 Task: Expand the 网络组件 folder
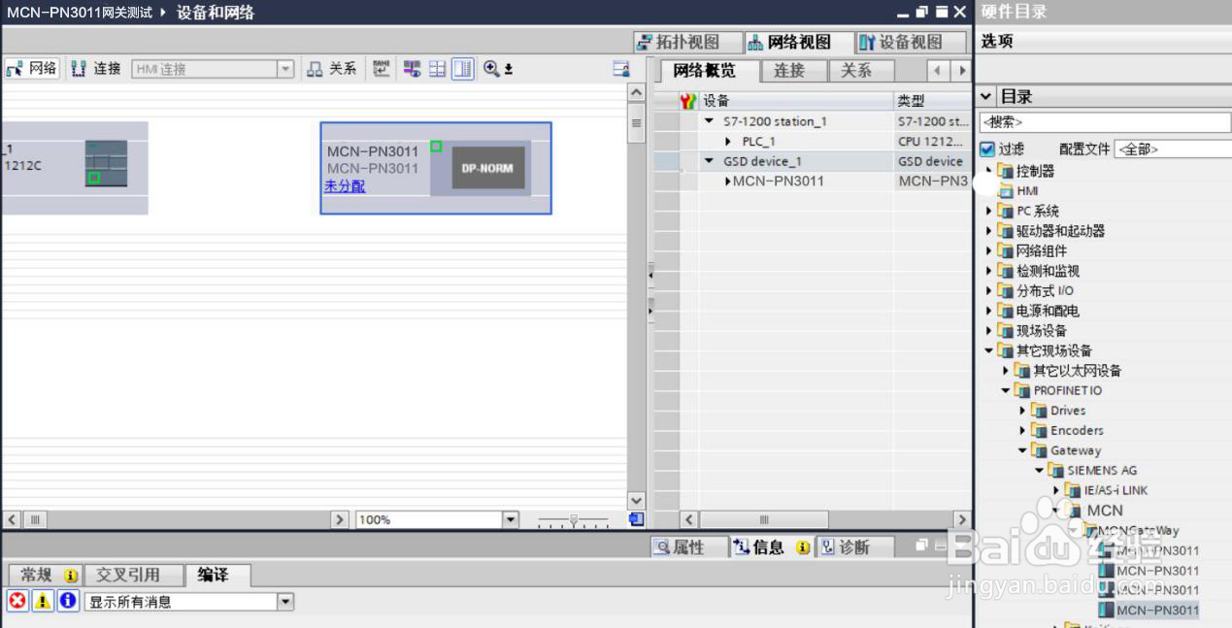pos(989,250)
